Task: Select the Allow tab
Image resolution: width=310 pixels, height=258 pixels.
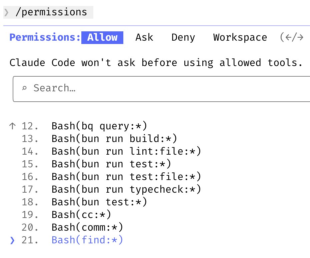Action: [x=102, y=37]
